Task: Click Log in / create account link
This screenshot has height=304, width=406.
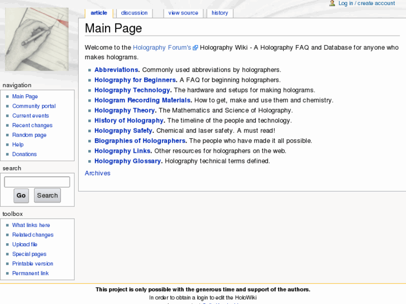Action: point(367,3)
